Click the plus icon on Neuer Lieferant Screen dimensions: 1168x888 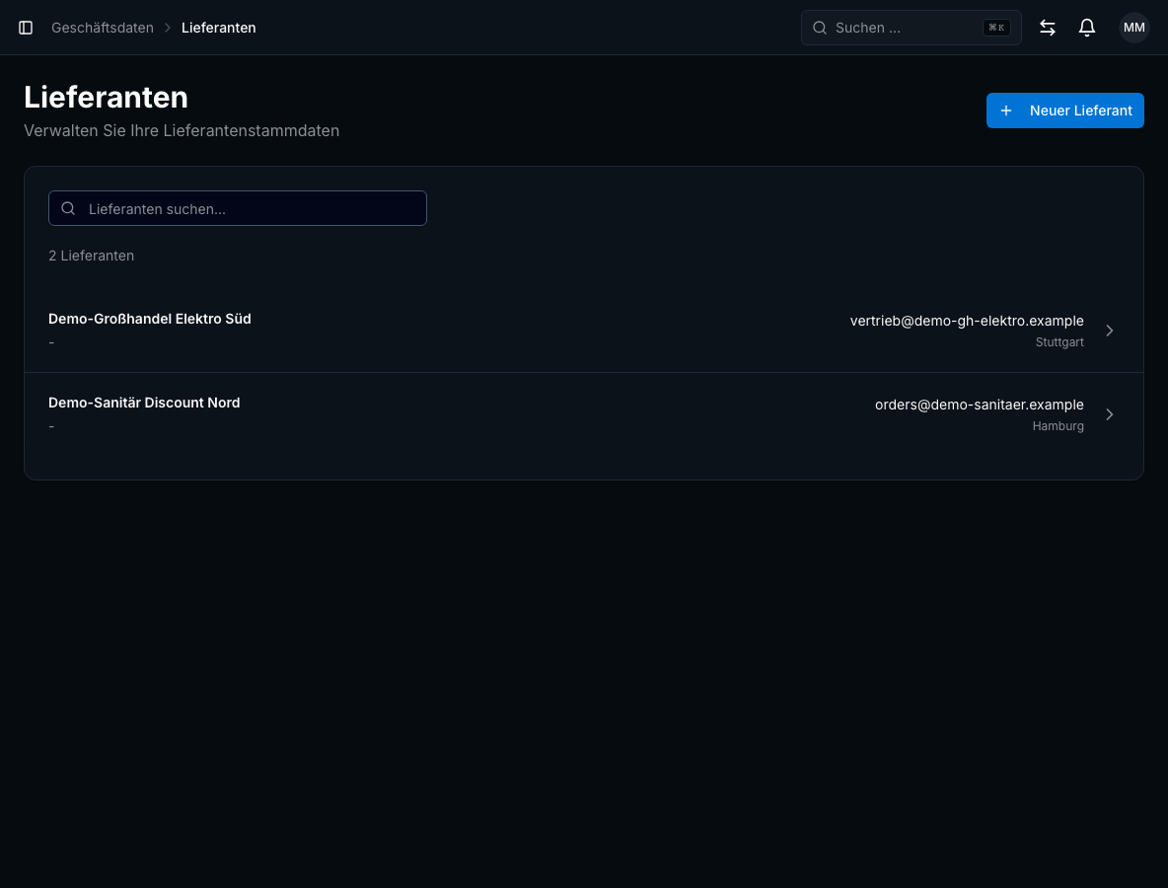[x=1005, y=111]
